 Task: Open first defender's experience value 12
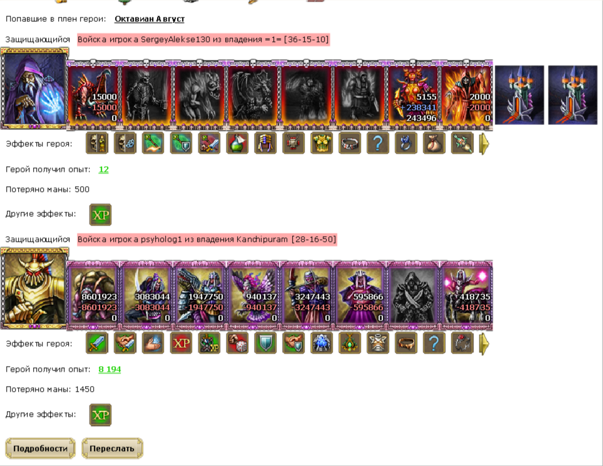(x=103, y=169)
